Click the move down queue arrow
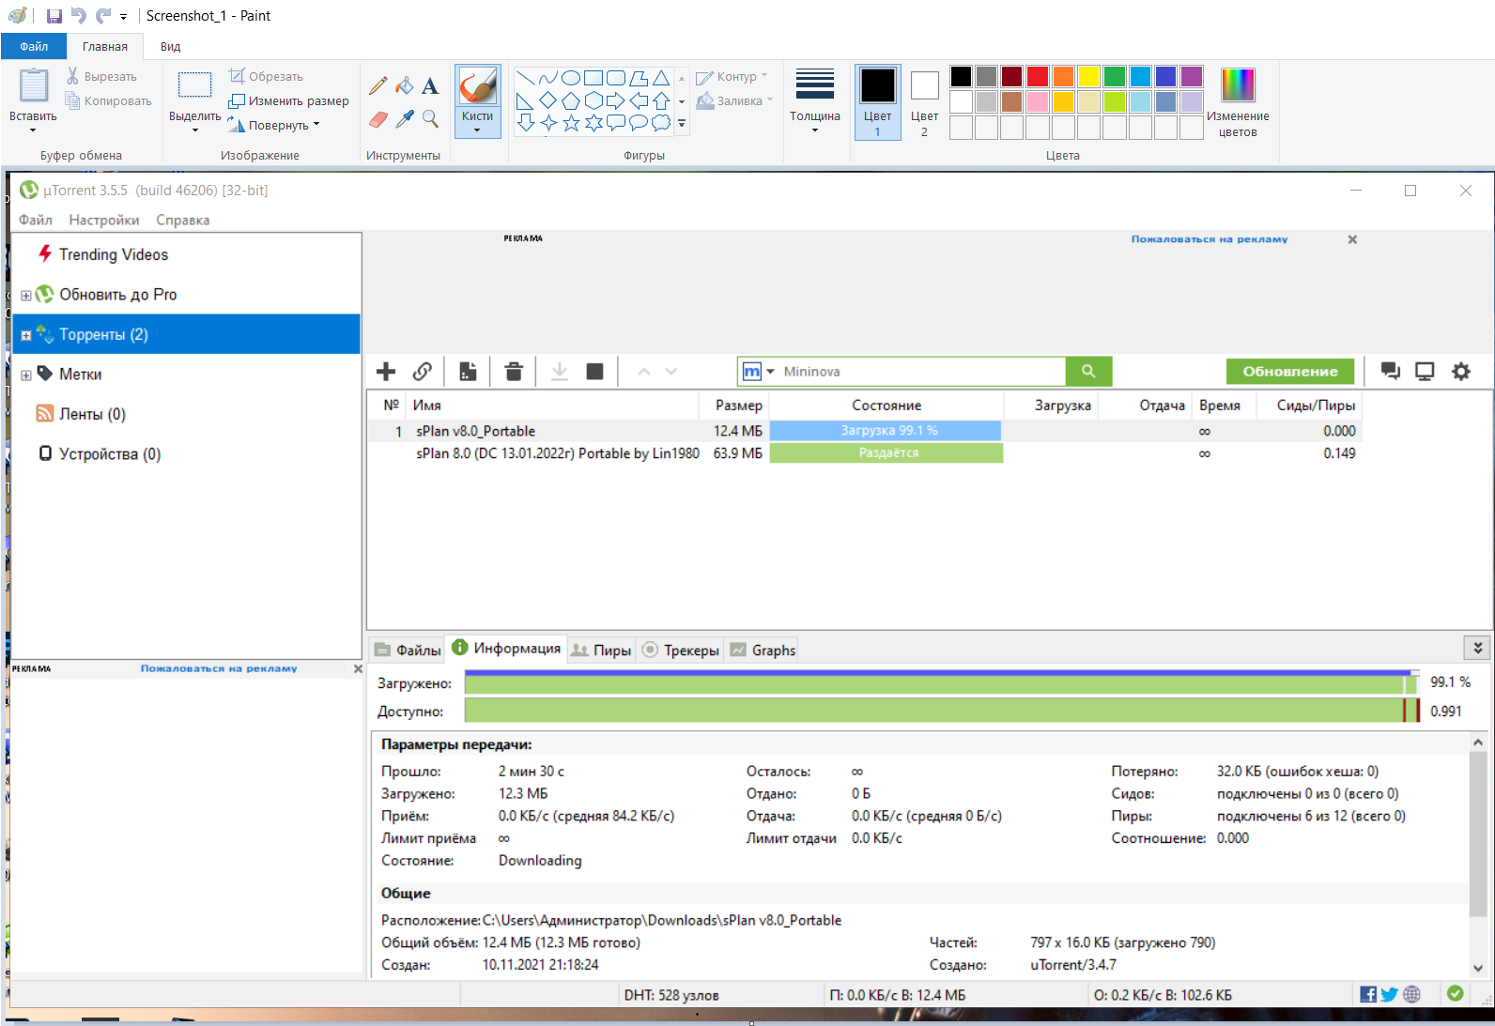This screenshot has height=1026, width=1495. point(671,372)
